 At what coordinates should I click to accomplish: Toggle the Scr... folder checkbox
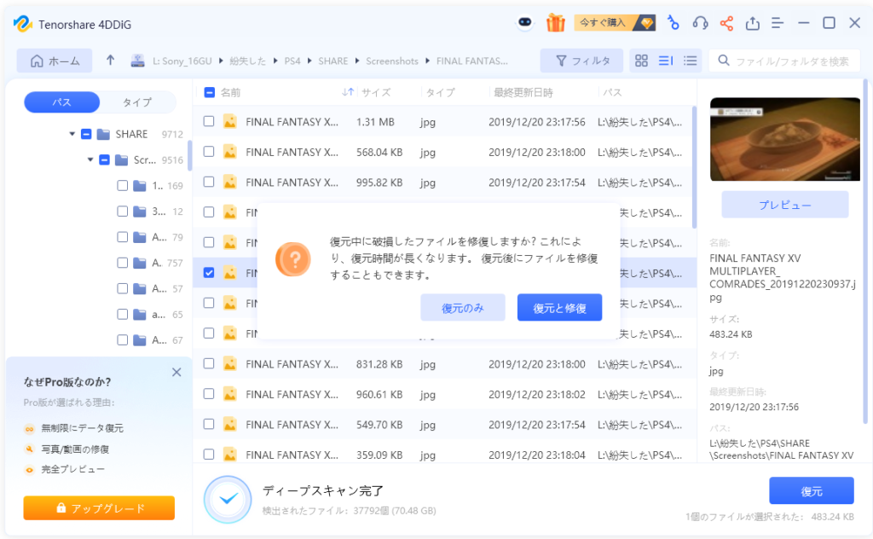pyautogui.click(x=104, y=159)
